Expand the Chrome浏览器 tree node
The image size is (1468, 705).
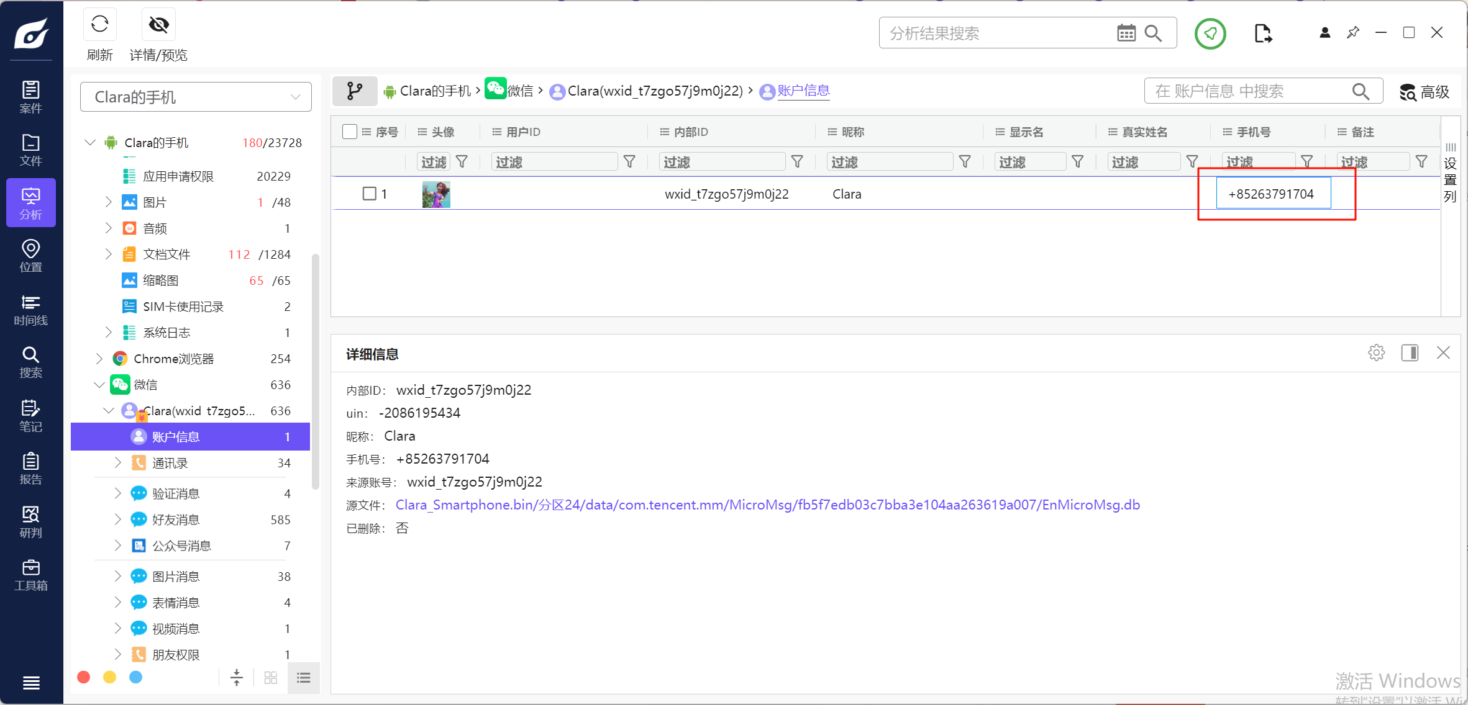click(99, 359)
